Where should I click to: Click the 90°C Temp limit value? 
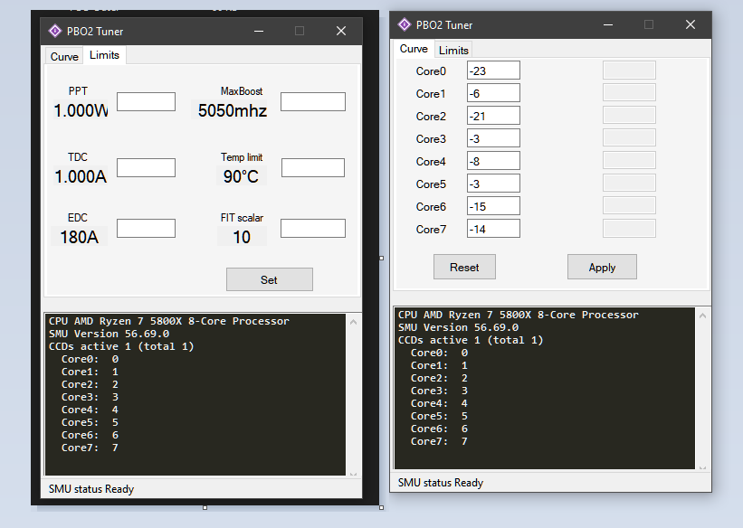[242, 176]
